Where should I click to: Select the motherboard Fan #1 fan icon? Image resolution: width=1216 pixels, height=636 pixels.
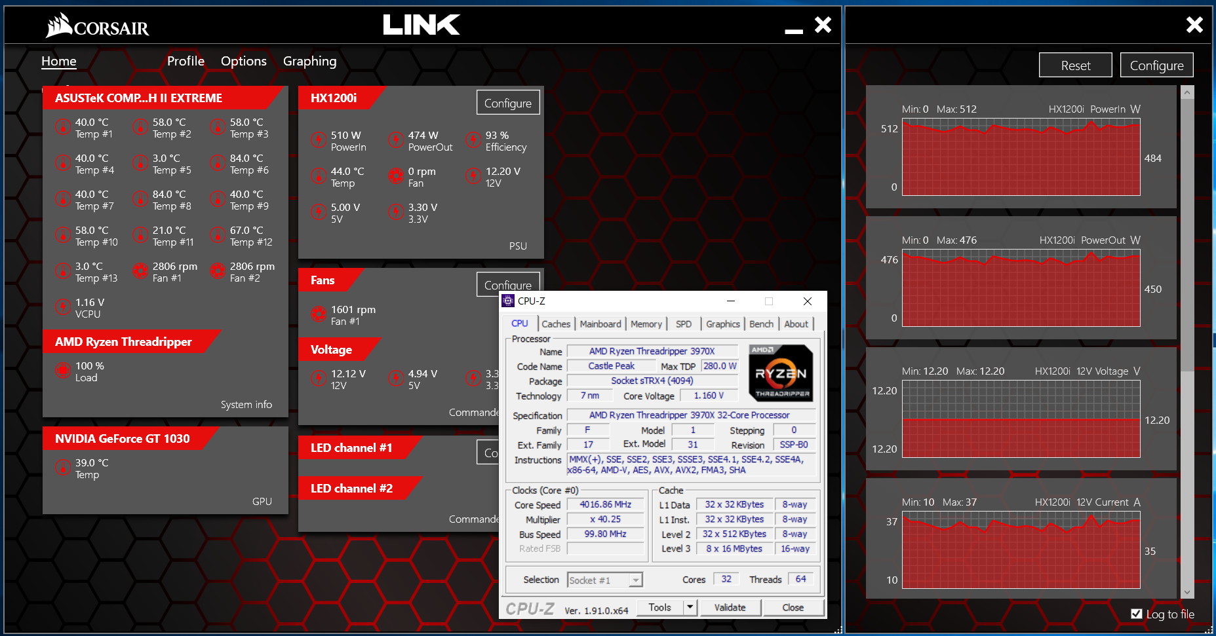tap(140, 271)
